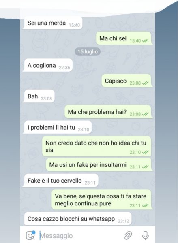
Task: Tap 'Cosa cazzo blocchi su whatsapp' message
Action: click(77, 219)
